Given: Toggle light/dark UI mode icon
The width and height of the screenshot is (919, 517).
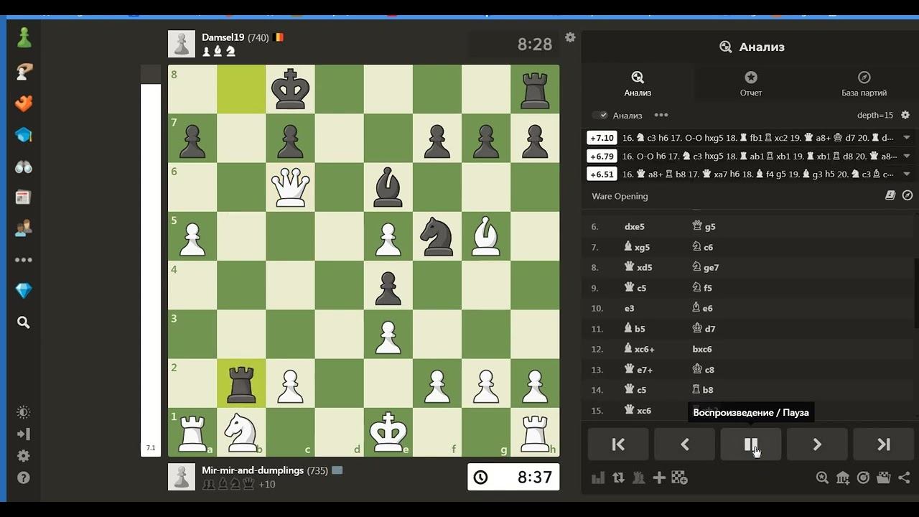Looking at the screenshot, I should pos(24,412).
